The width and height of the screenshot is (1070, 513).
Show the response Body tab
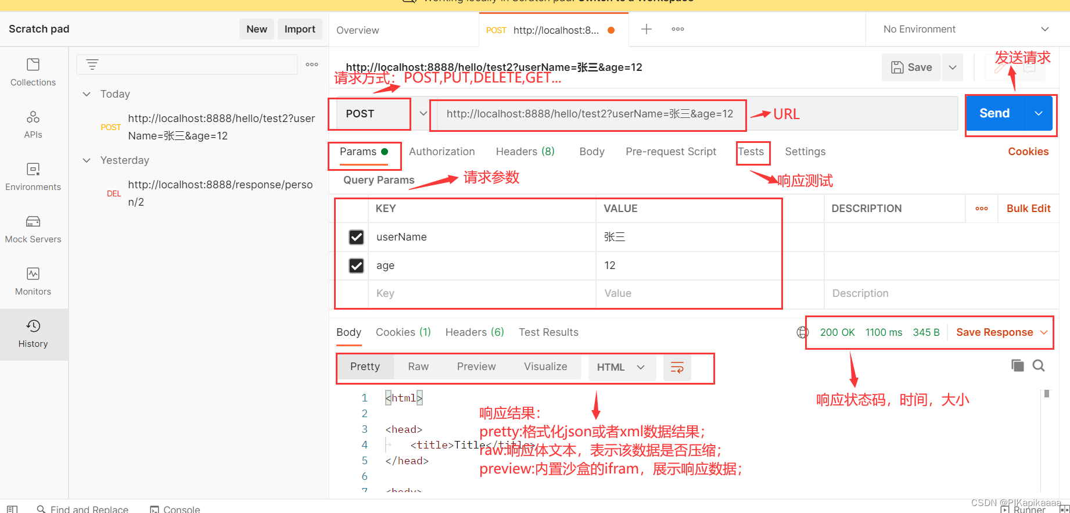pos(349,332)
